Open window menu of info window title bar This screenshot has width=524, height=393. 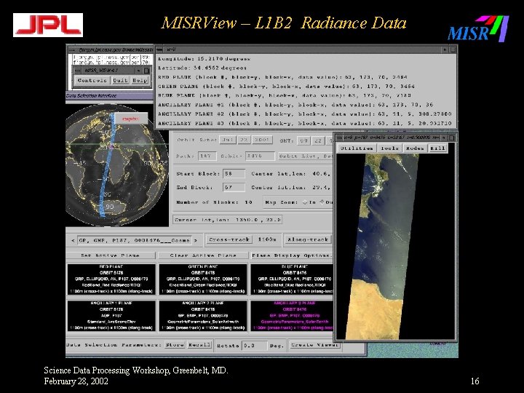[x=160, y=49]
